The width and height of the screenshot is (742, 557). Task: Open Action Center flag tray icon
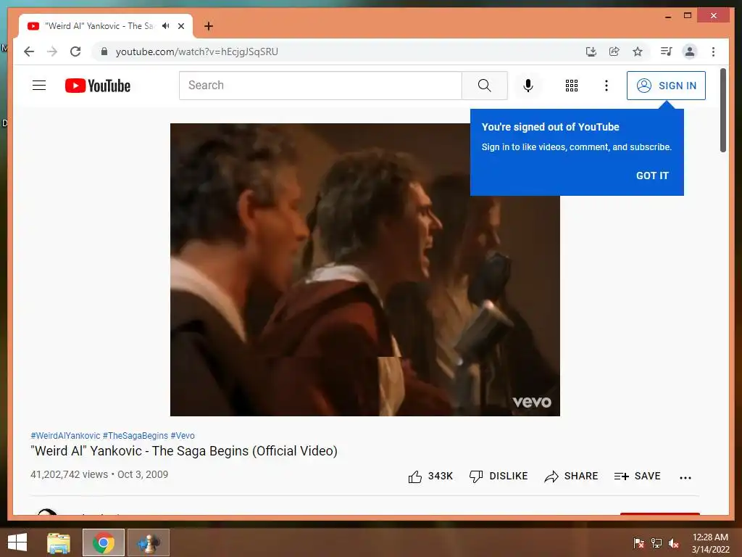(x=639, y=543)
